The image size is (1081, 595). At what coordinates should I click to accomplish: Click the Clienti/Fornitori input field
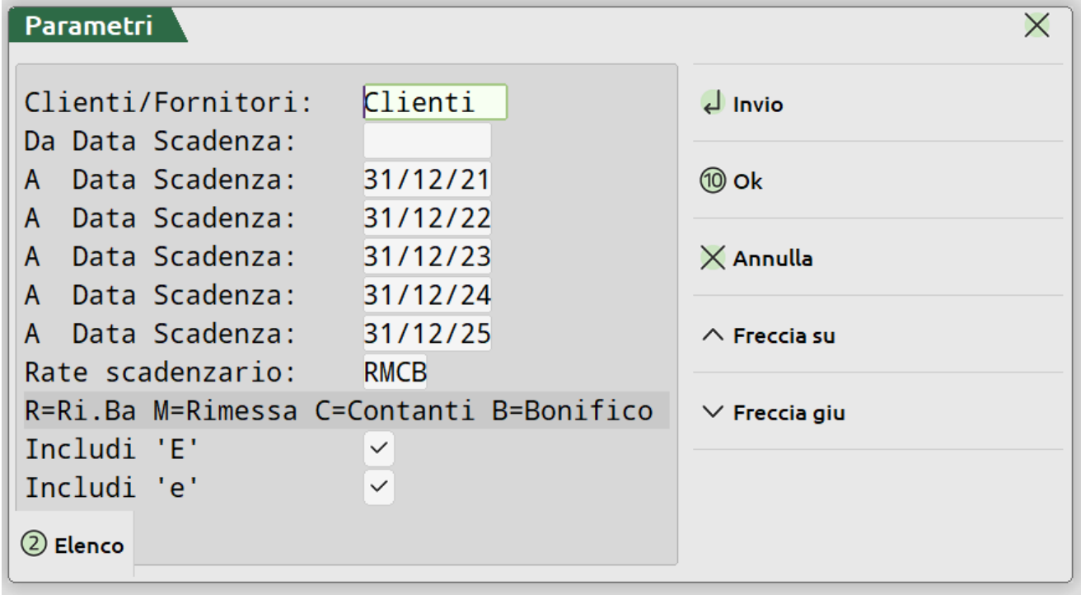[435, 102]
